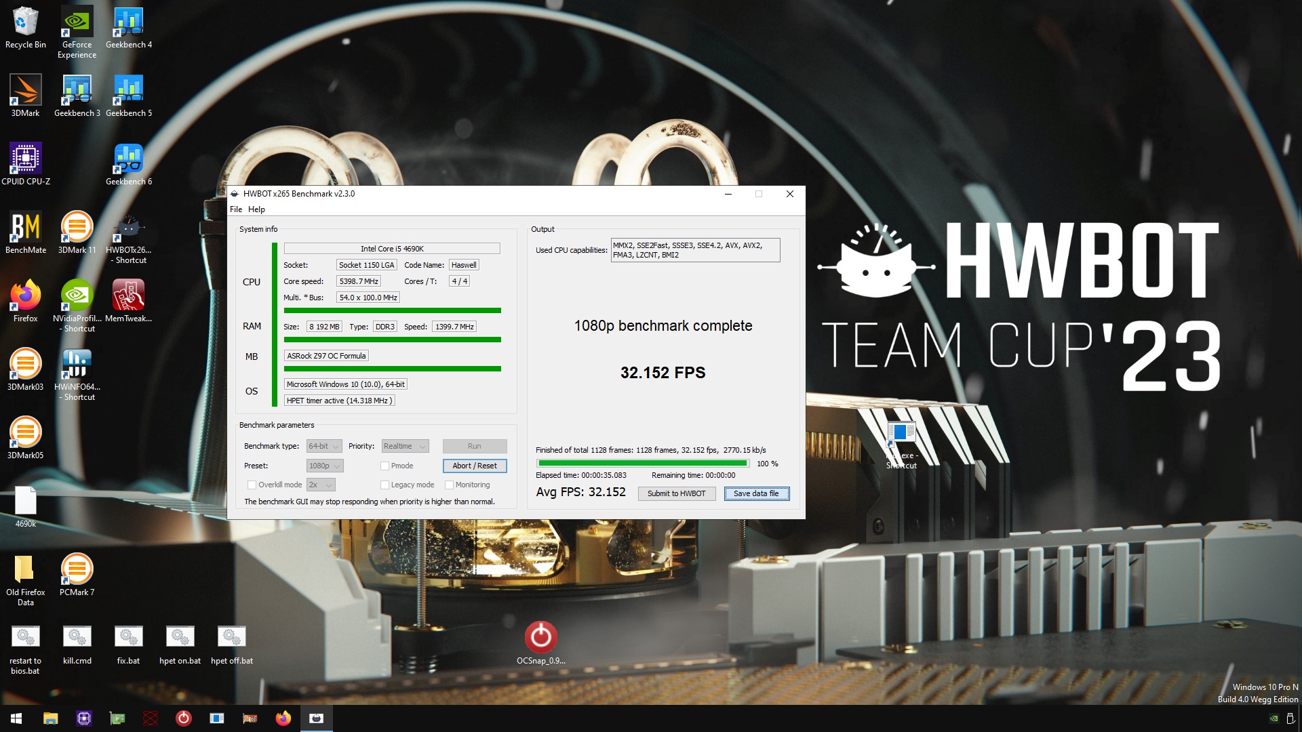
Task: Click the Core speed 5398.7 MHz value
Action: 359,281
